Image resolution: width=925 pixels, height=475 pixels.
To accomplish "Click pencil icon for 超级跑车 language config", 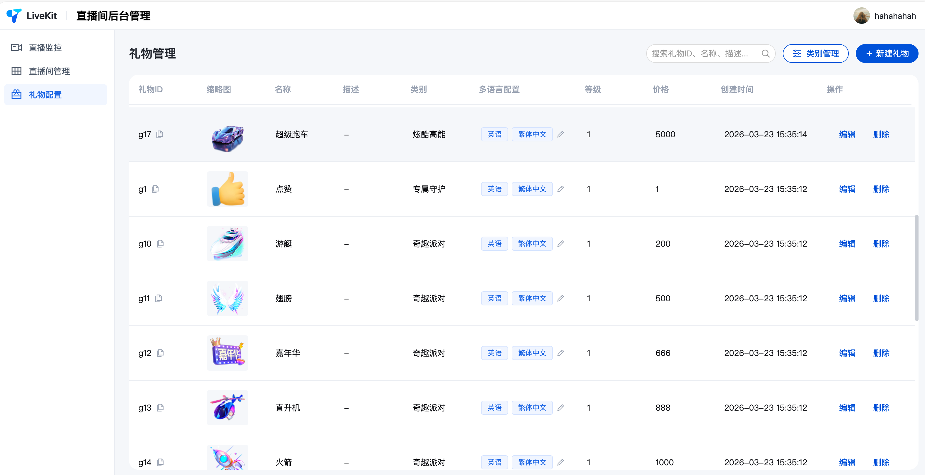I will 560,134.
